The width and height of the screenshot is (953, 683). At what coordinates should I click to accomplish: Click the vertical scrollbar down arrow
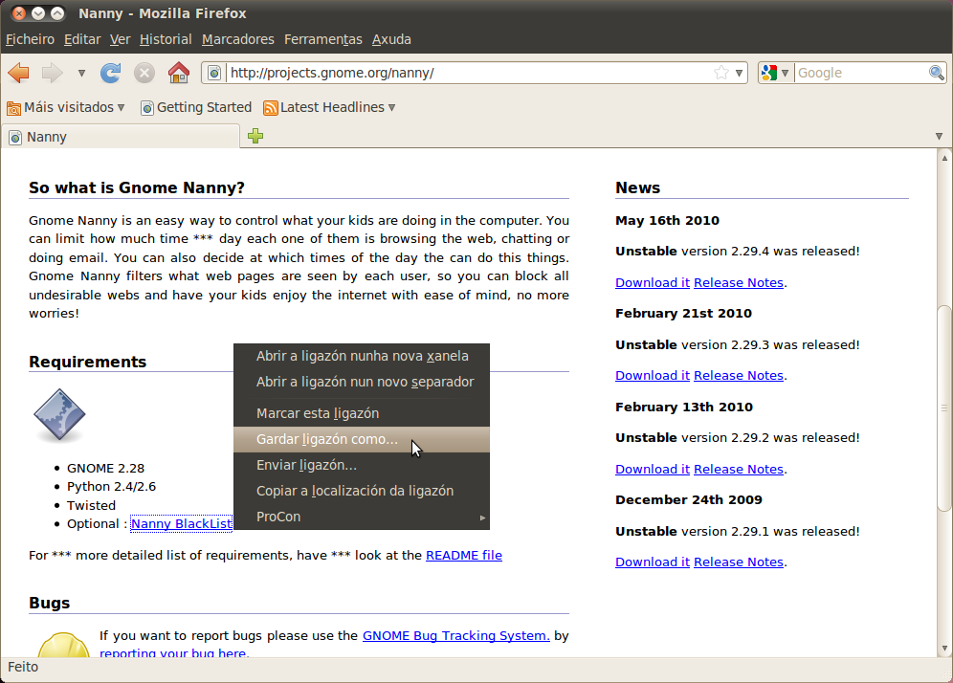[944, 649]
